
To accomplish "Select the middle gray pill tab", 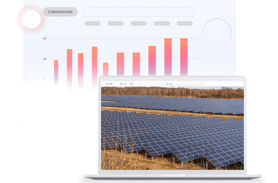I will click(x=139, y=23).
